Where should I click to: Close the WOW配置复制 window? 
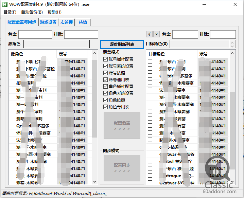pyautogui.click(x=235, y=4)
